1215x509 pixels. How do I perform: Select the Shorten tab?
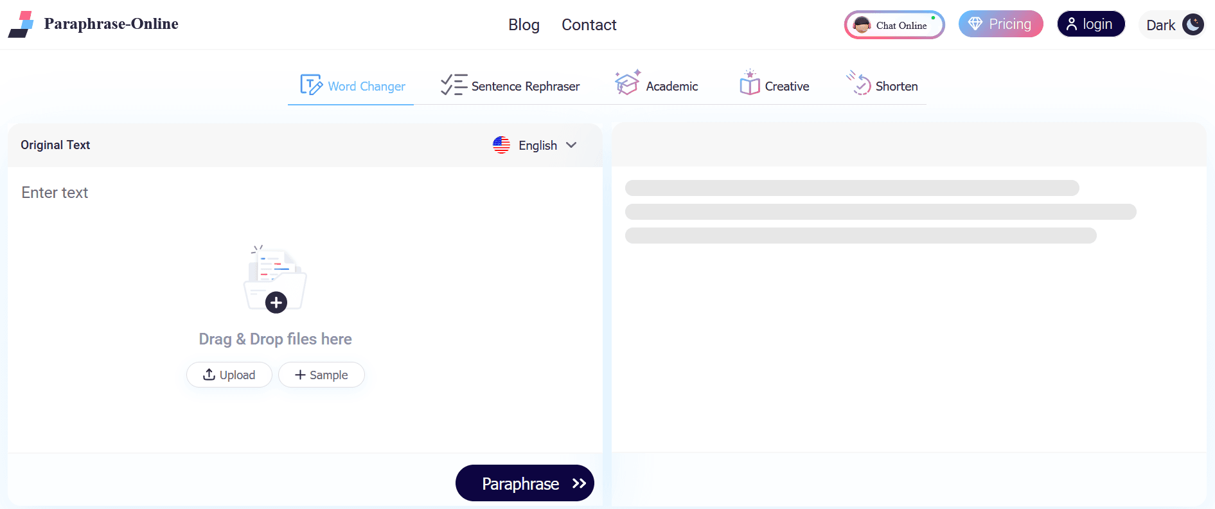pyautogui.click(x=896, y=86)
